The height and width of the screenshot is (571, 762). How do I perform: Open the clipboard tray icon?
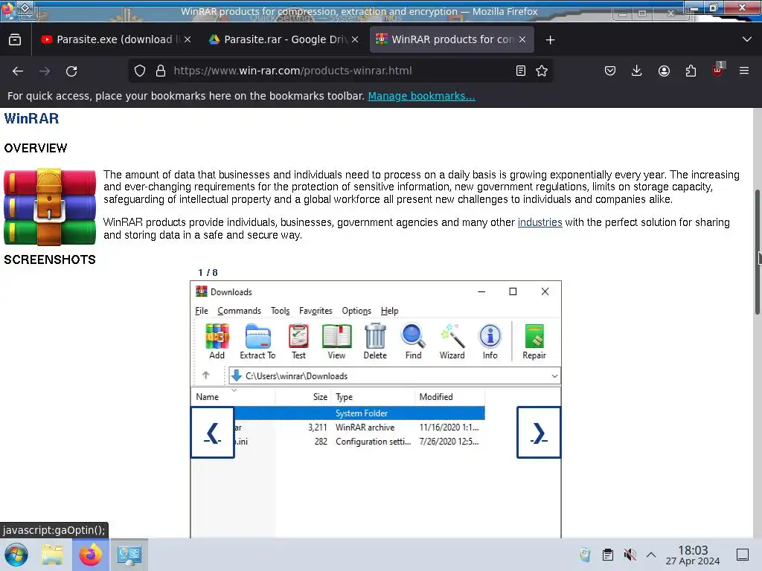point(608,555)
